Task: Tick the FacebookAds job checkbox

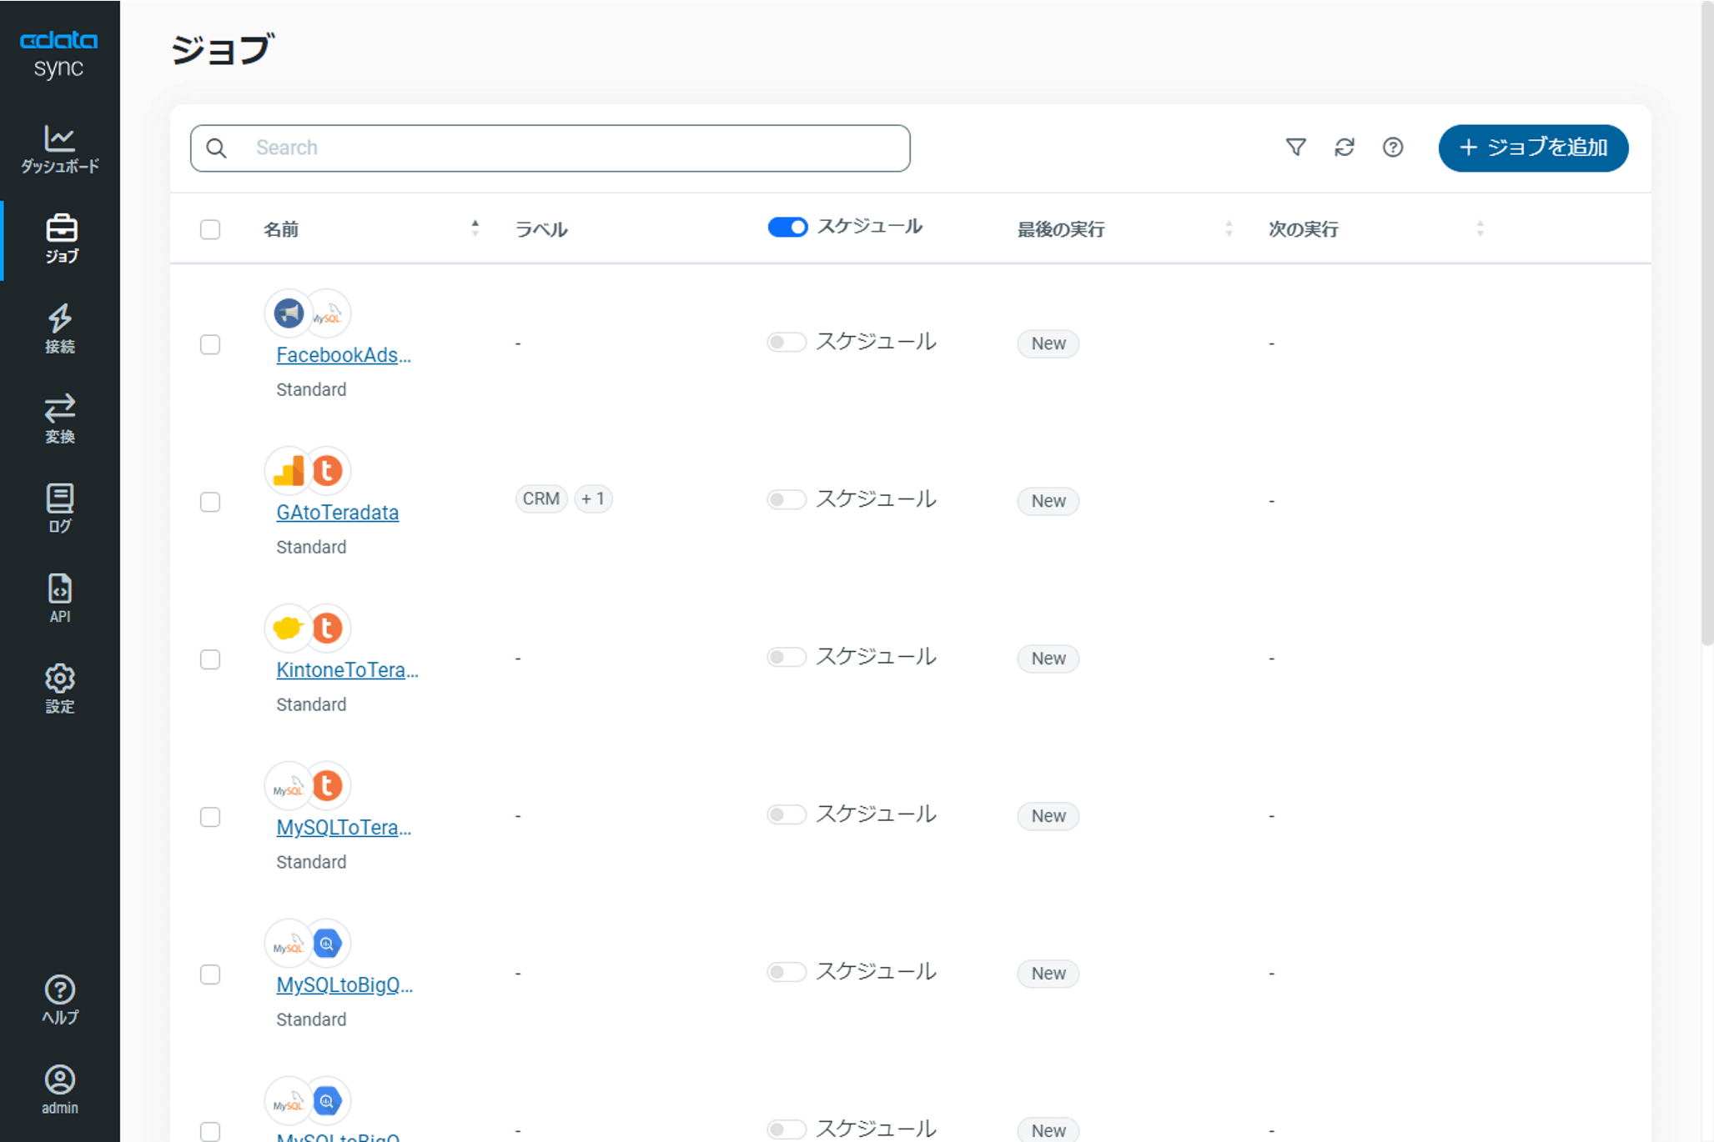Action: (x=210, y=344)
